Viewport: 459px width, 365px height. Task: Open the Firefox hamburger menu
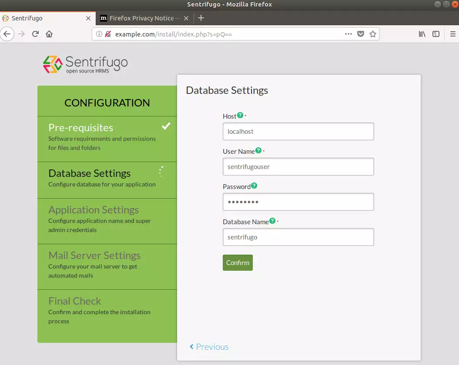pyautogui.click(x=452, y=34)
